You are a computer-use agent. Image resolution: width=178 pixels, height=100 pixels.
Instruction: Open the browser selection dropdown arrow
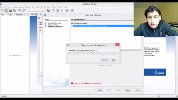point(51,10)
